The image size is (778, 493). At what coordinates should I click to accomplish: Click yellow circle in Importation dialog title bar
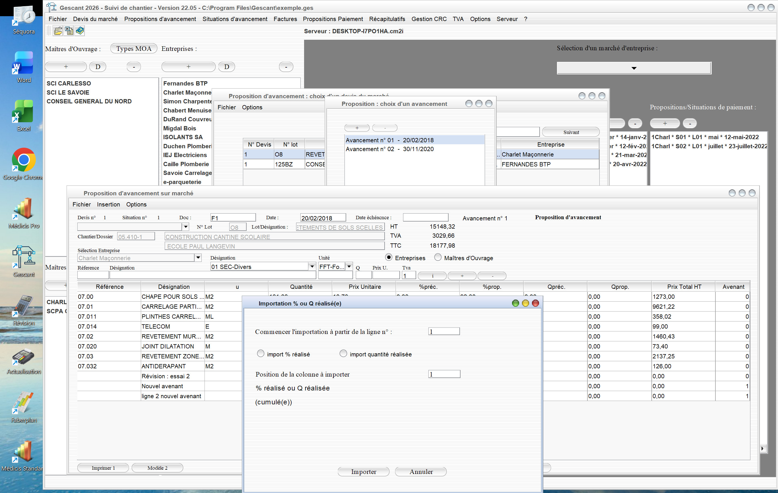coord(526,303)
